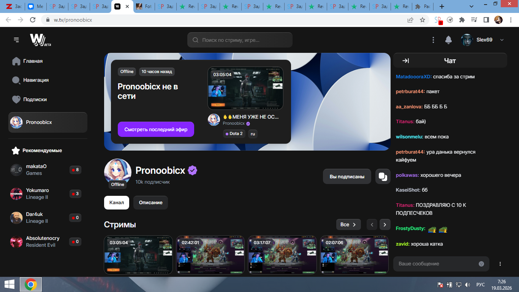Viewport: 519px width, 292px height.
Task: Open the emoji picker in chat
Action: pos(481,264)
